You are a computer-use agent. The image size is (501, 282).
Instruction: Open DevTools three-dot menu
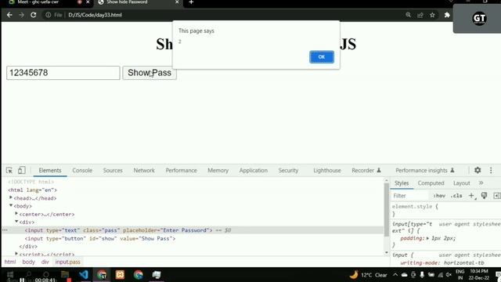point(491,171)
